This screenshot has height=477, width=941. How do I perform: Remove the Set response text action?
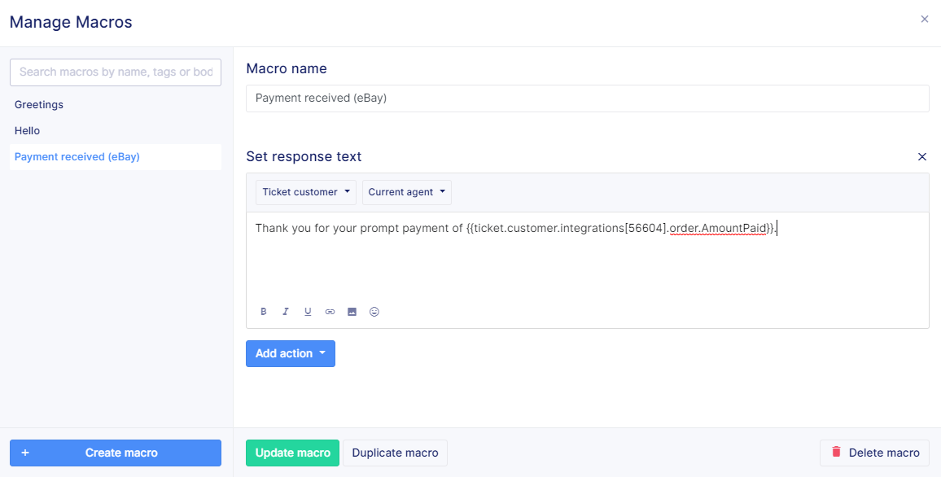921,157
